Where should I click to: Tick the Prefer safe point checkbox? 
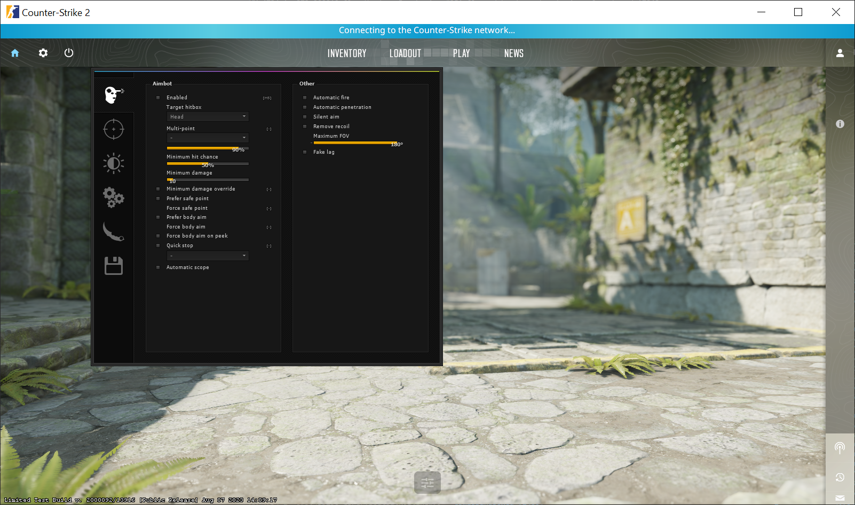coord(158,199)
